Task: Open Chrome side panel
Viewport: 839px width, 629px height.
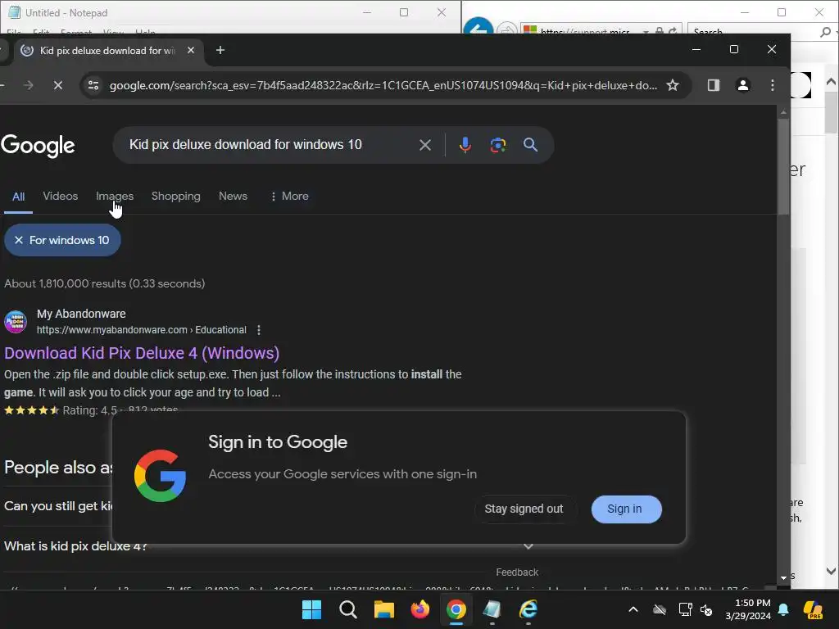Action: [x=714, y=85]
